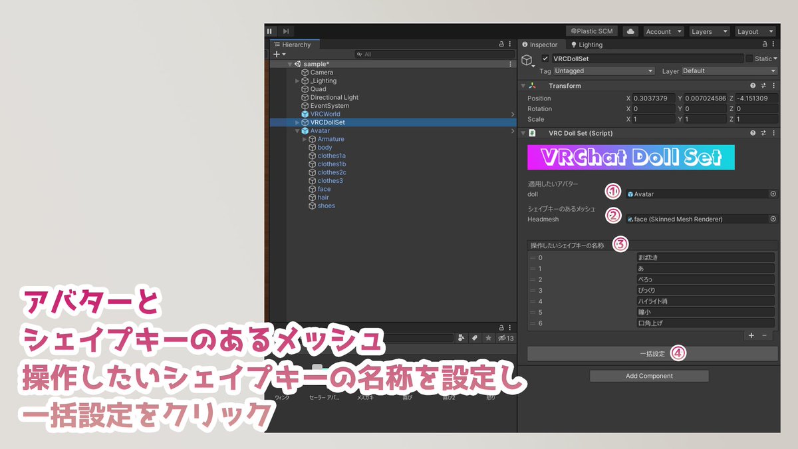
Task: Collapse the Transform component foldout
Action: point(523,86)
